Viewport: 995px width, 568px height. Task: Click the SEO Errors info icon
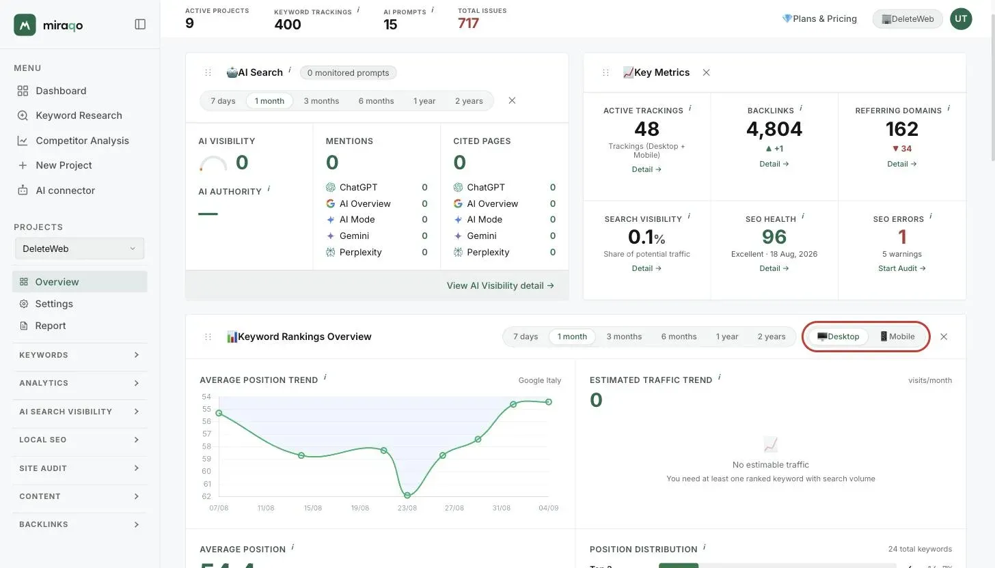click(x=931, y=216)
